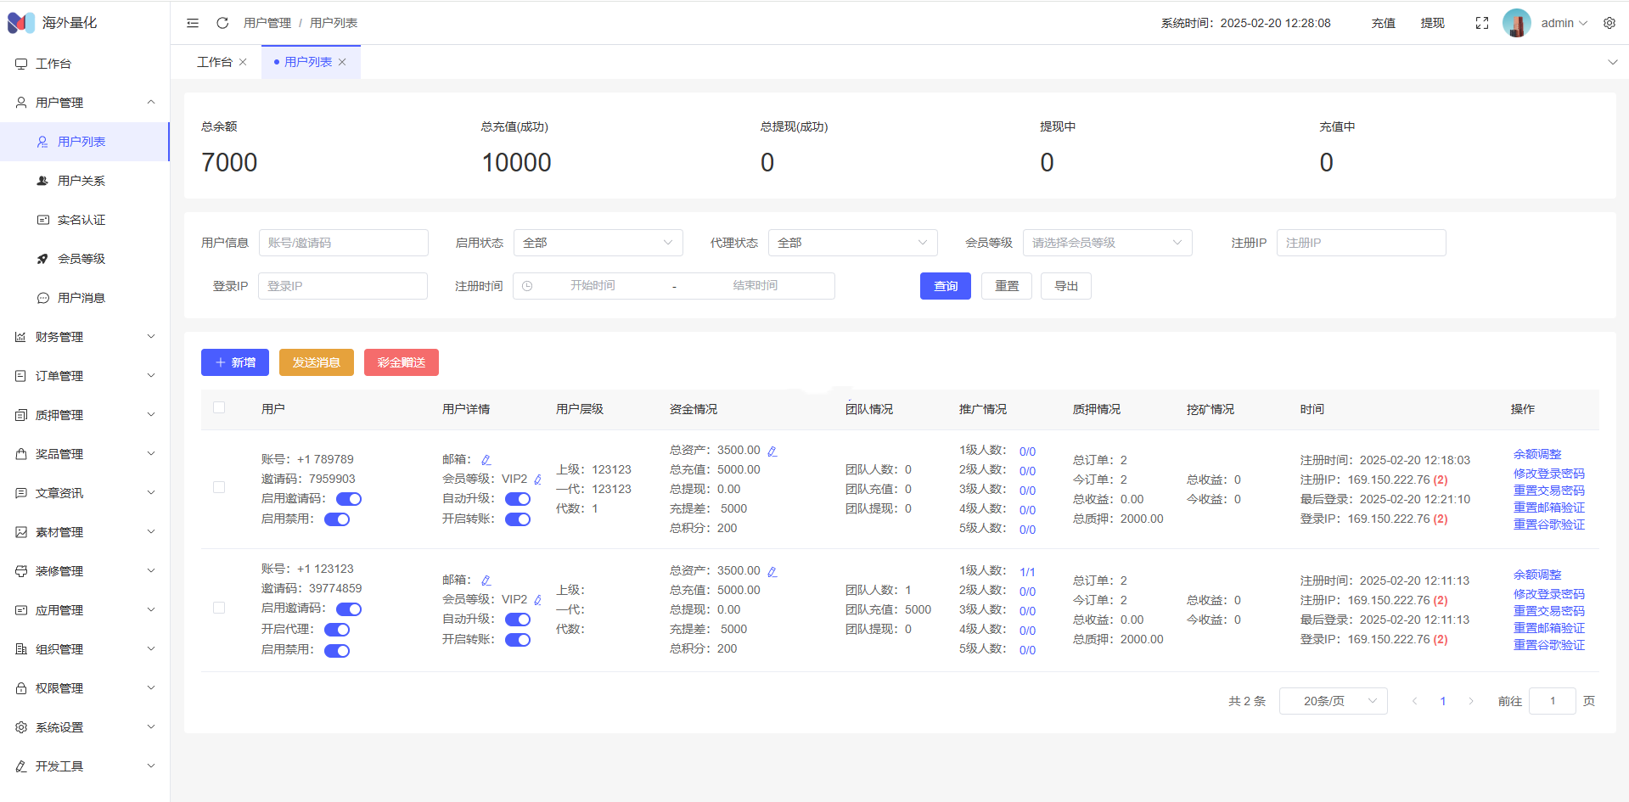The width and height of the screenshot is (1629, 802).
Task: Disable 开启代理 switch for user 123123
Action: pyautogui.click(x=337, y=630)
